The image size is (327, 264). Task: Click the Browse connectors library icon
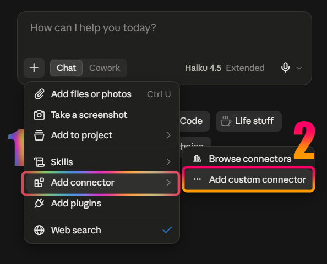197,159
